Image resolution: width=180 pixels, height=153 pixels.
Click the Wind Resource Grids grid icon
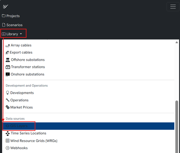click(x=8, y=140)
